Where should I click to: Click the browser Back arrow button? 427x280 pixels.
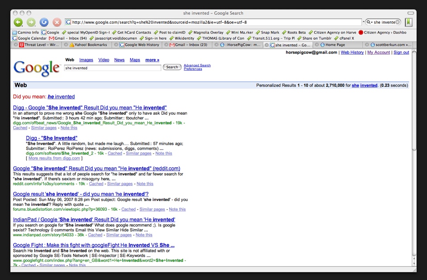[x=18, y=22]
